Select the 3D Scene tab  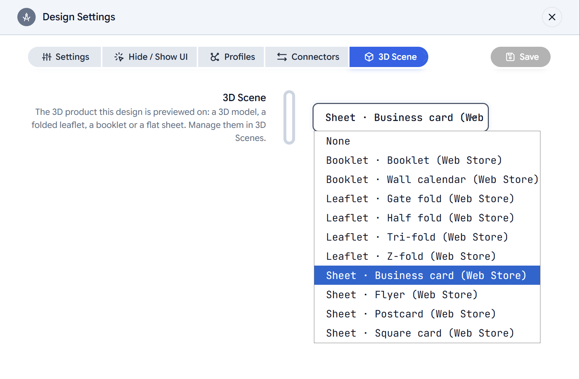tap(389, 57)
